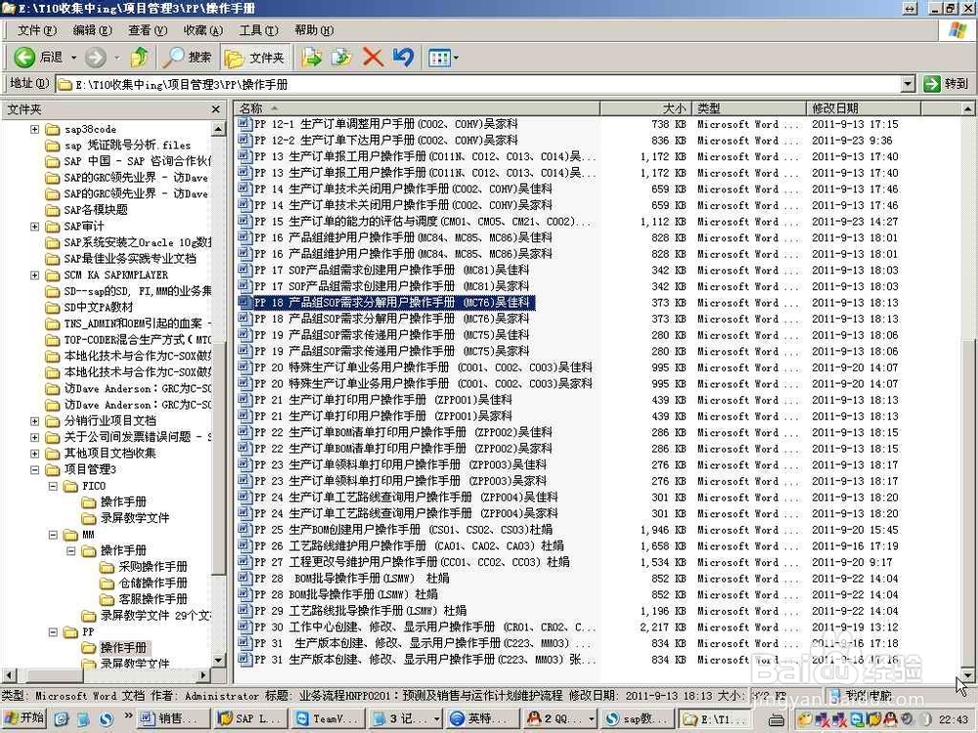Open the 工具(T) menu

pos(259,30)
